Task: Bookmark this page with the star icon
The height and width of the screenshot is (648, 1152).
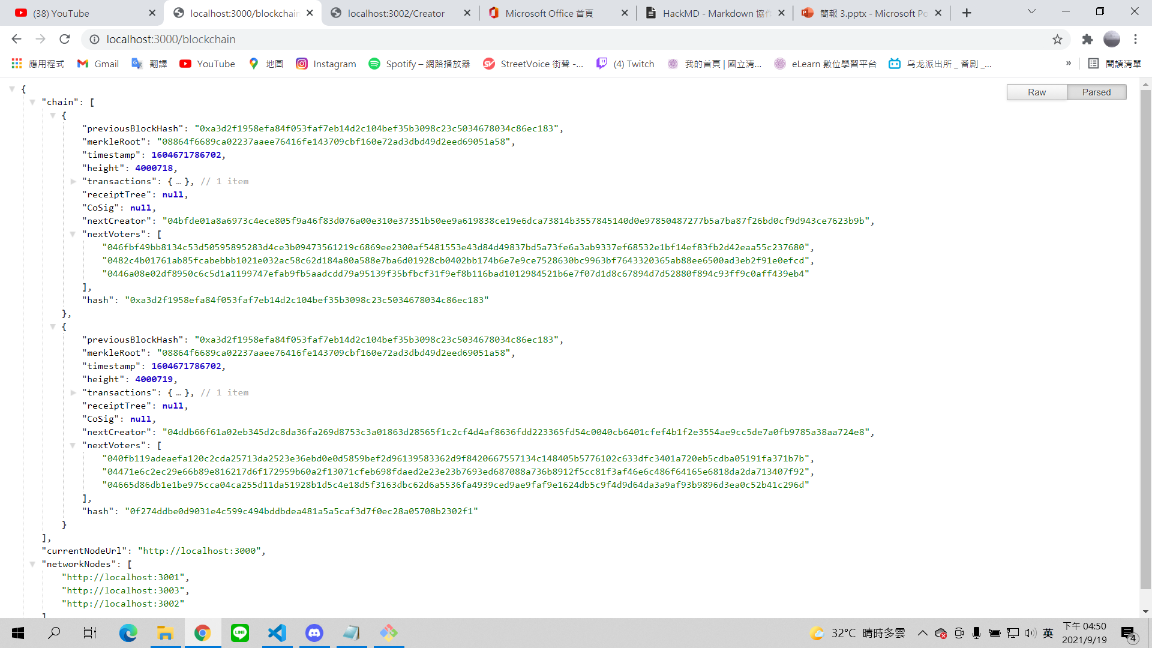Action: (1057, 39)
